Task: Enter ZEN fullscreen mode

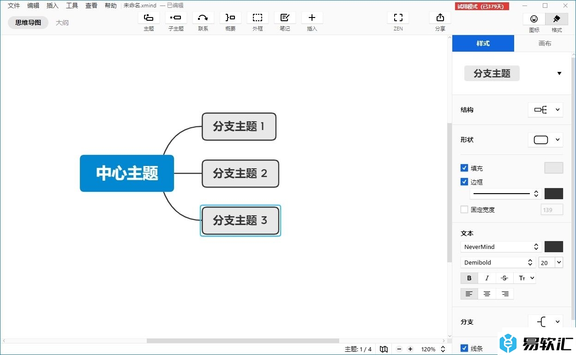Action: [398, 18]
